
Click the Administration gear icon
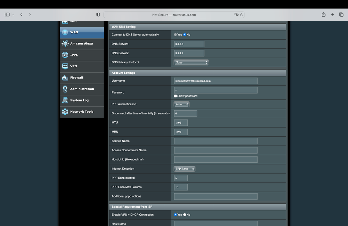click(65, 89)
